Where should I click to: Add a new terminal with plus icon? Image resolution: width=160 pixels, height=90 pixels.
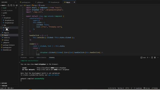pyautogui.click(x=147, y=57)
